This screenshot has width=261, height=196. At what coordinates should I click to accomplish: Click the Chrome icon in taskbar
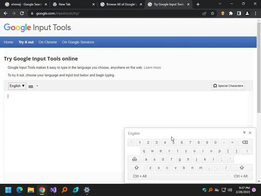[42, 190]
